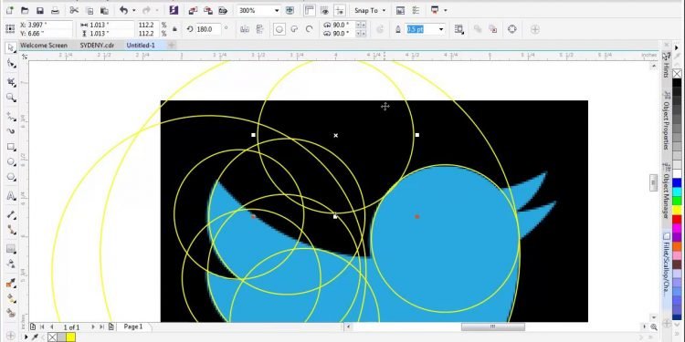This screenshot has width=685, height=342.
Task: Select the Zoom tool
Action: point(11,98)
